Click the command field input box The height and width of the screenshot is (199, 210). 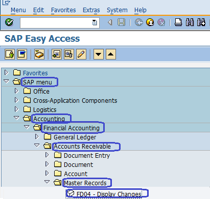pyautogui.click(x=60, y=22)
